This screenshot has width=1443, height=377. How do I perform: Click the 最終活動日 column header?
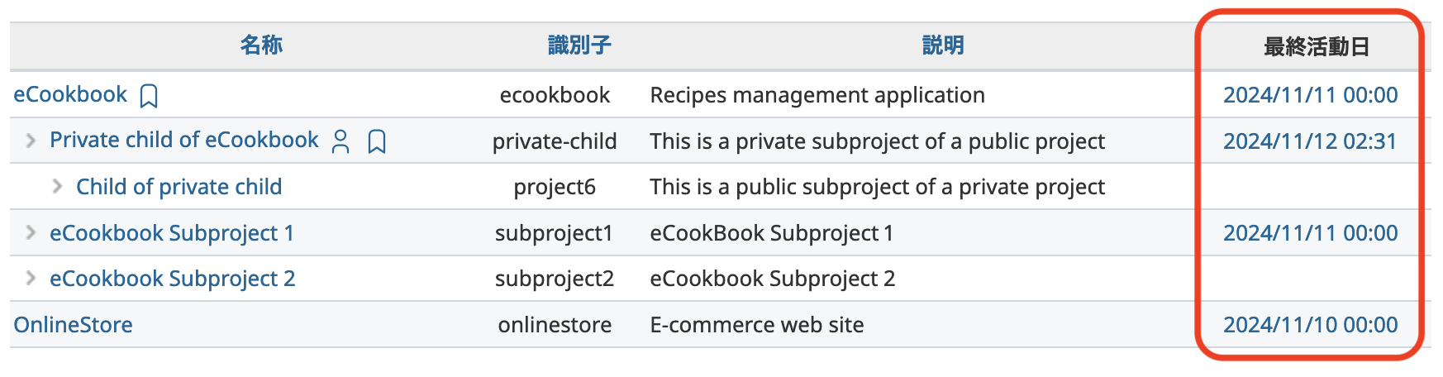tap(1317, 46)
